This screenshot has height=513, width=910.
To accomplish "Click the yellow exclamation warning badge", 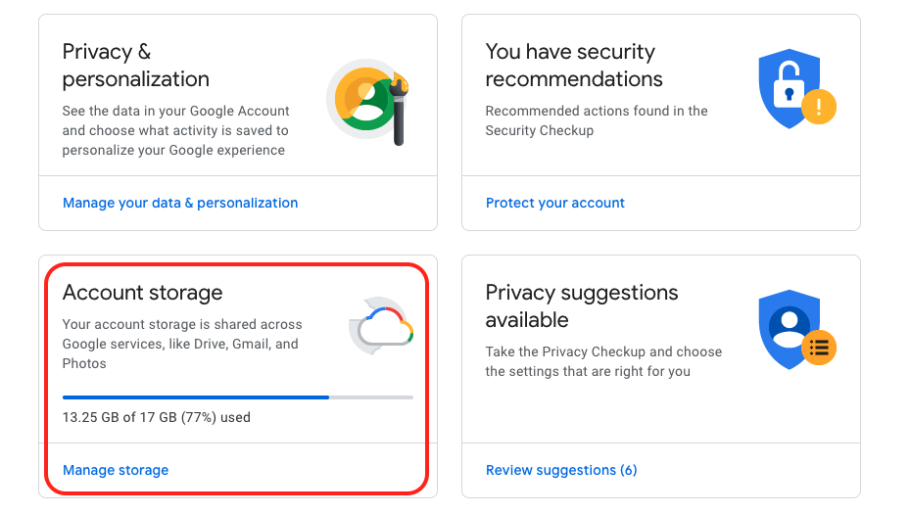I will (819, 107).
